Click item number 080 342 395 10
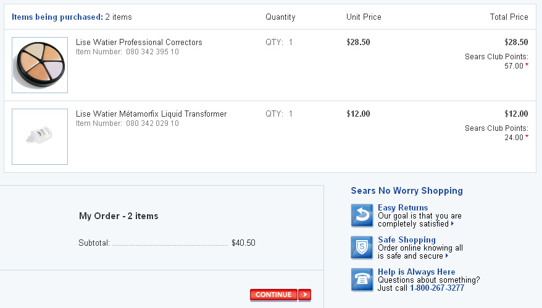Image resolution: width=542 pixels, height=308 pixels. [x=152, y=52]
